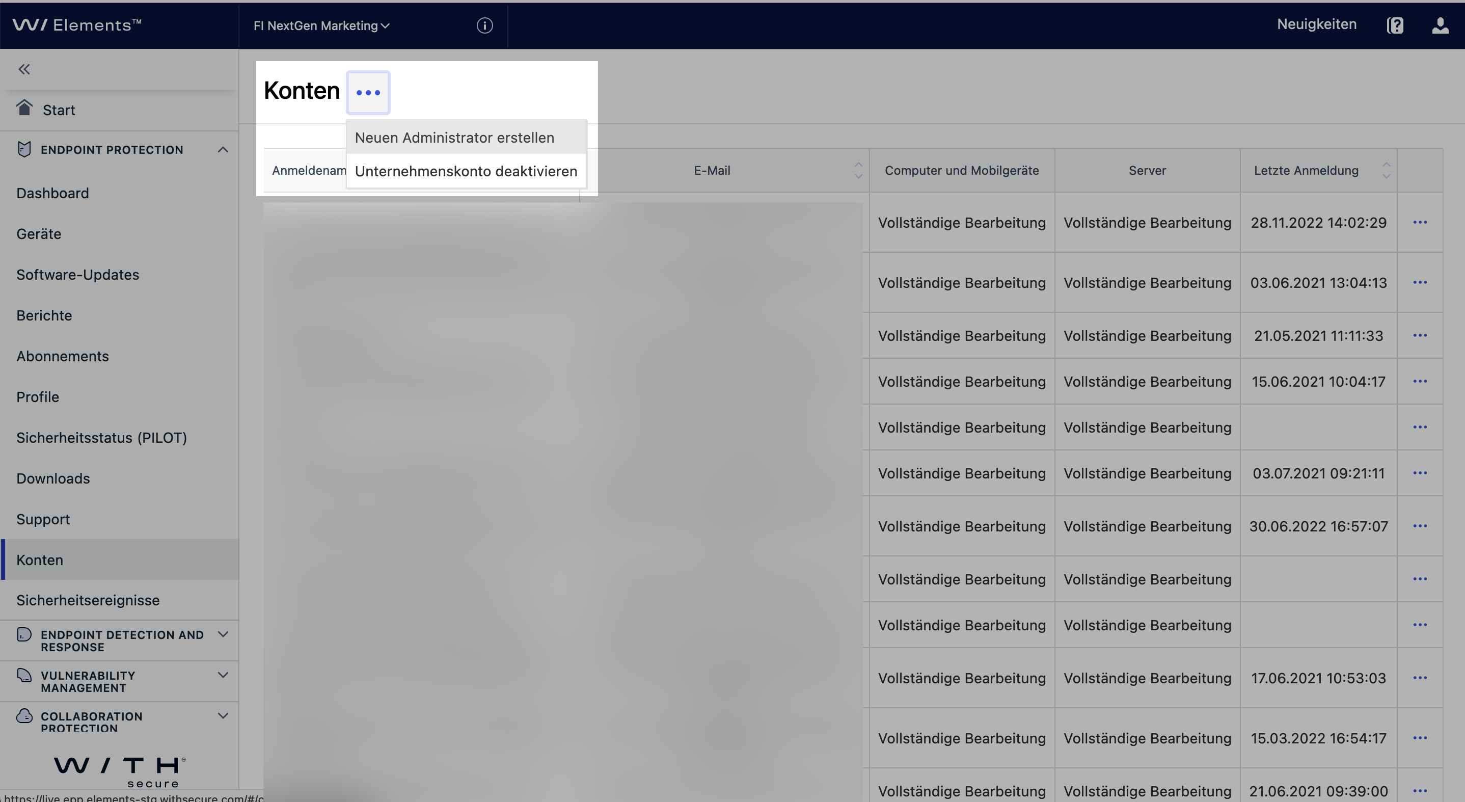This screenshot has height=802, width=1465.
Task: Toggle sorting on the Letzte Anmeldung column
Action: click(x=1387, y=170)
